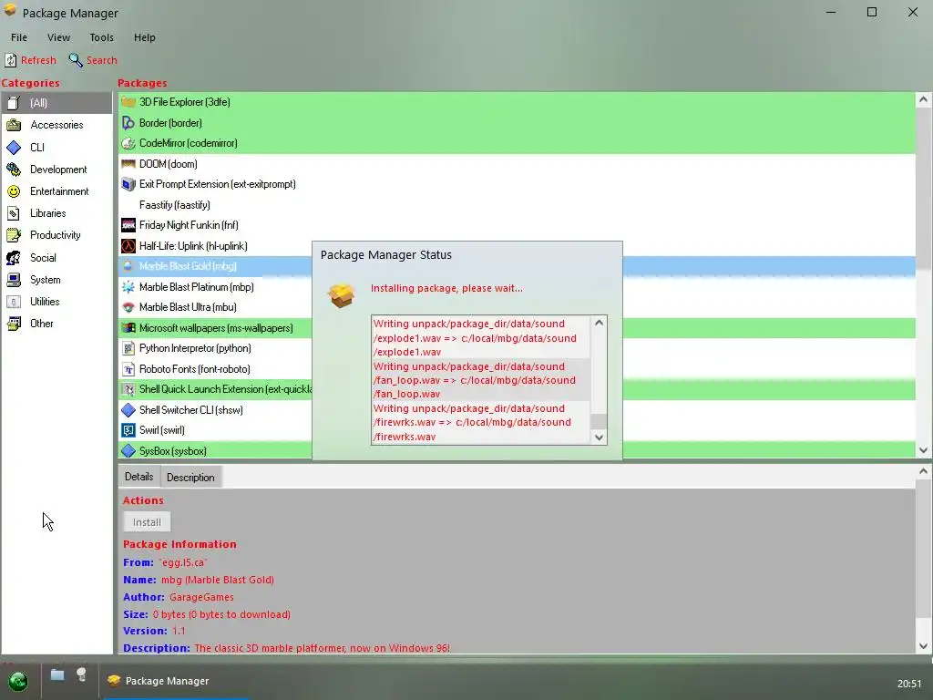Image resolution: width=933 pixels, height=700 pixels.
Task: Click the Search text label
Action: click(x=102, y=60)
